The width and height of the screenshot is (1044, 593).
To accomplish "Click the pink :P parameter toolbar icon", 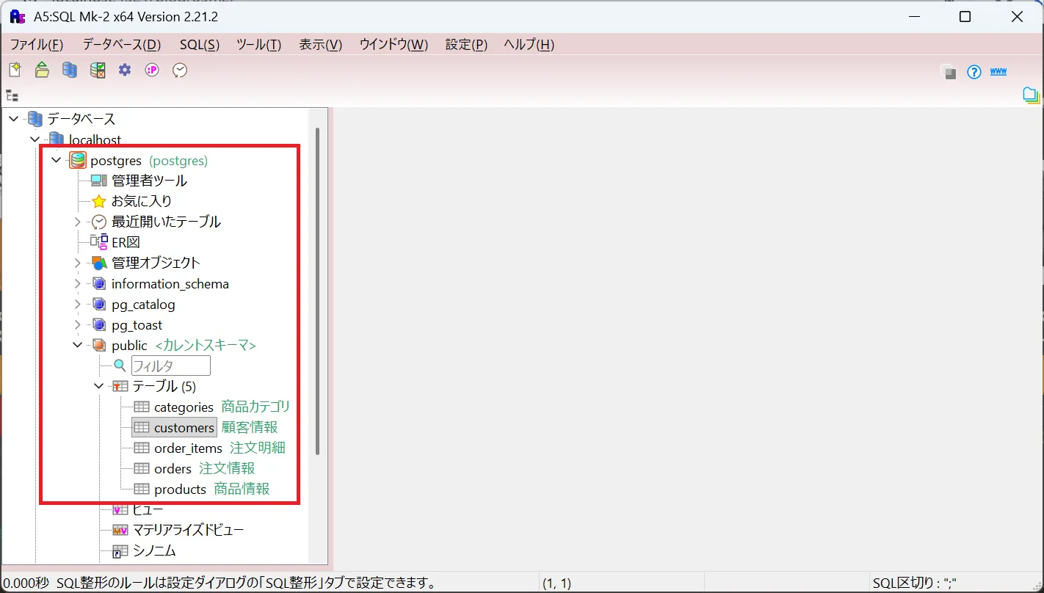I will click(152, 70).
